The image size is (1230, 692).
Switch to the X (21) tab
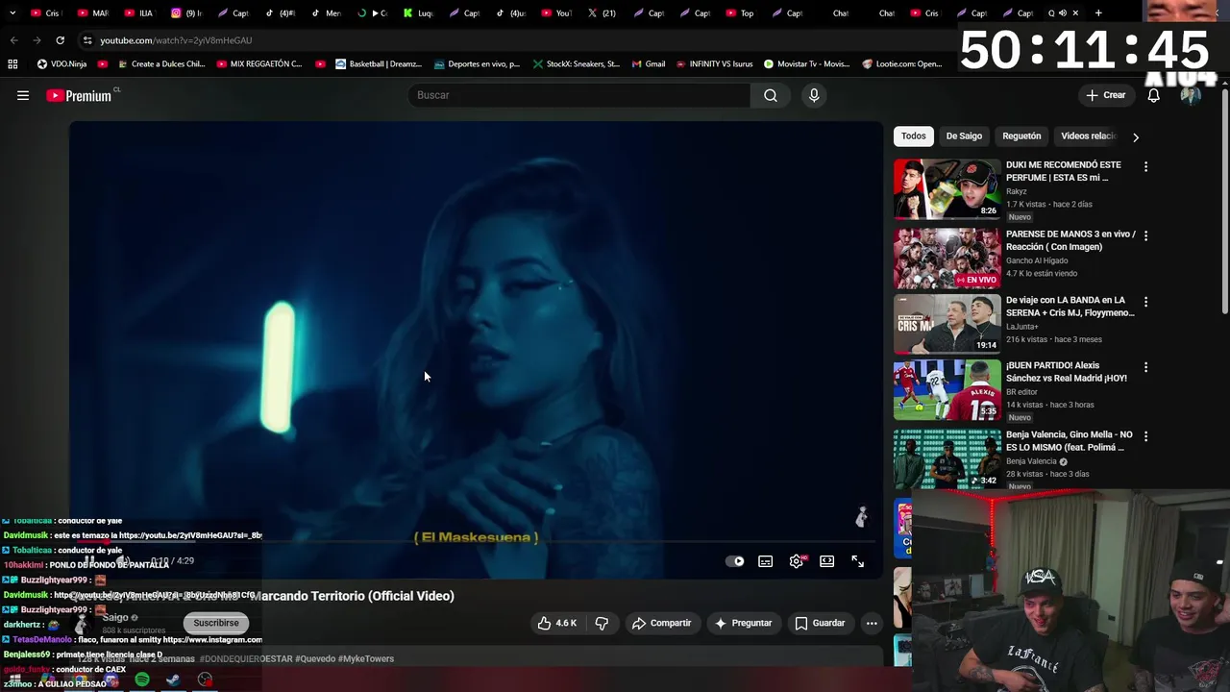click(602, 13)
